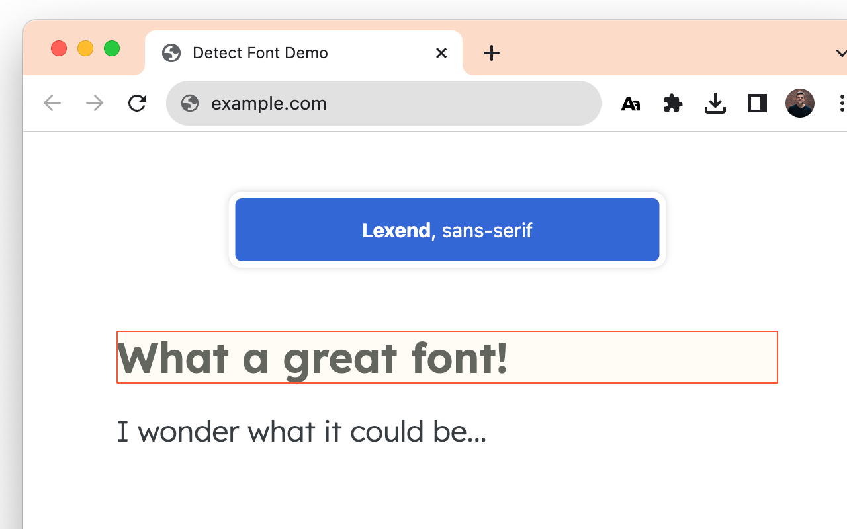Expand the chevron at the top-right
This screenshot has width=847, height=529.
(x=841, y=53)
